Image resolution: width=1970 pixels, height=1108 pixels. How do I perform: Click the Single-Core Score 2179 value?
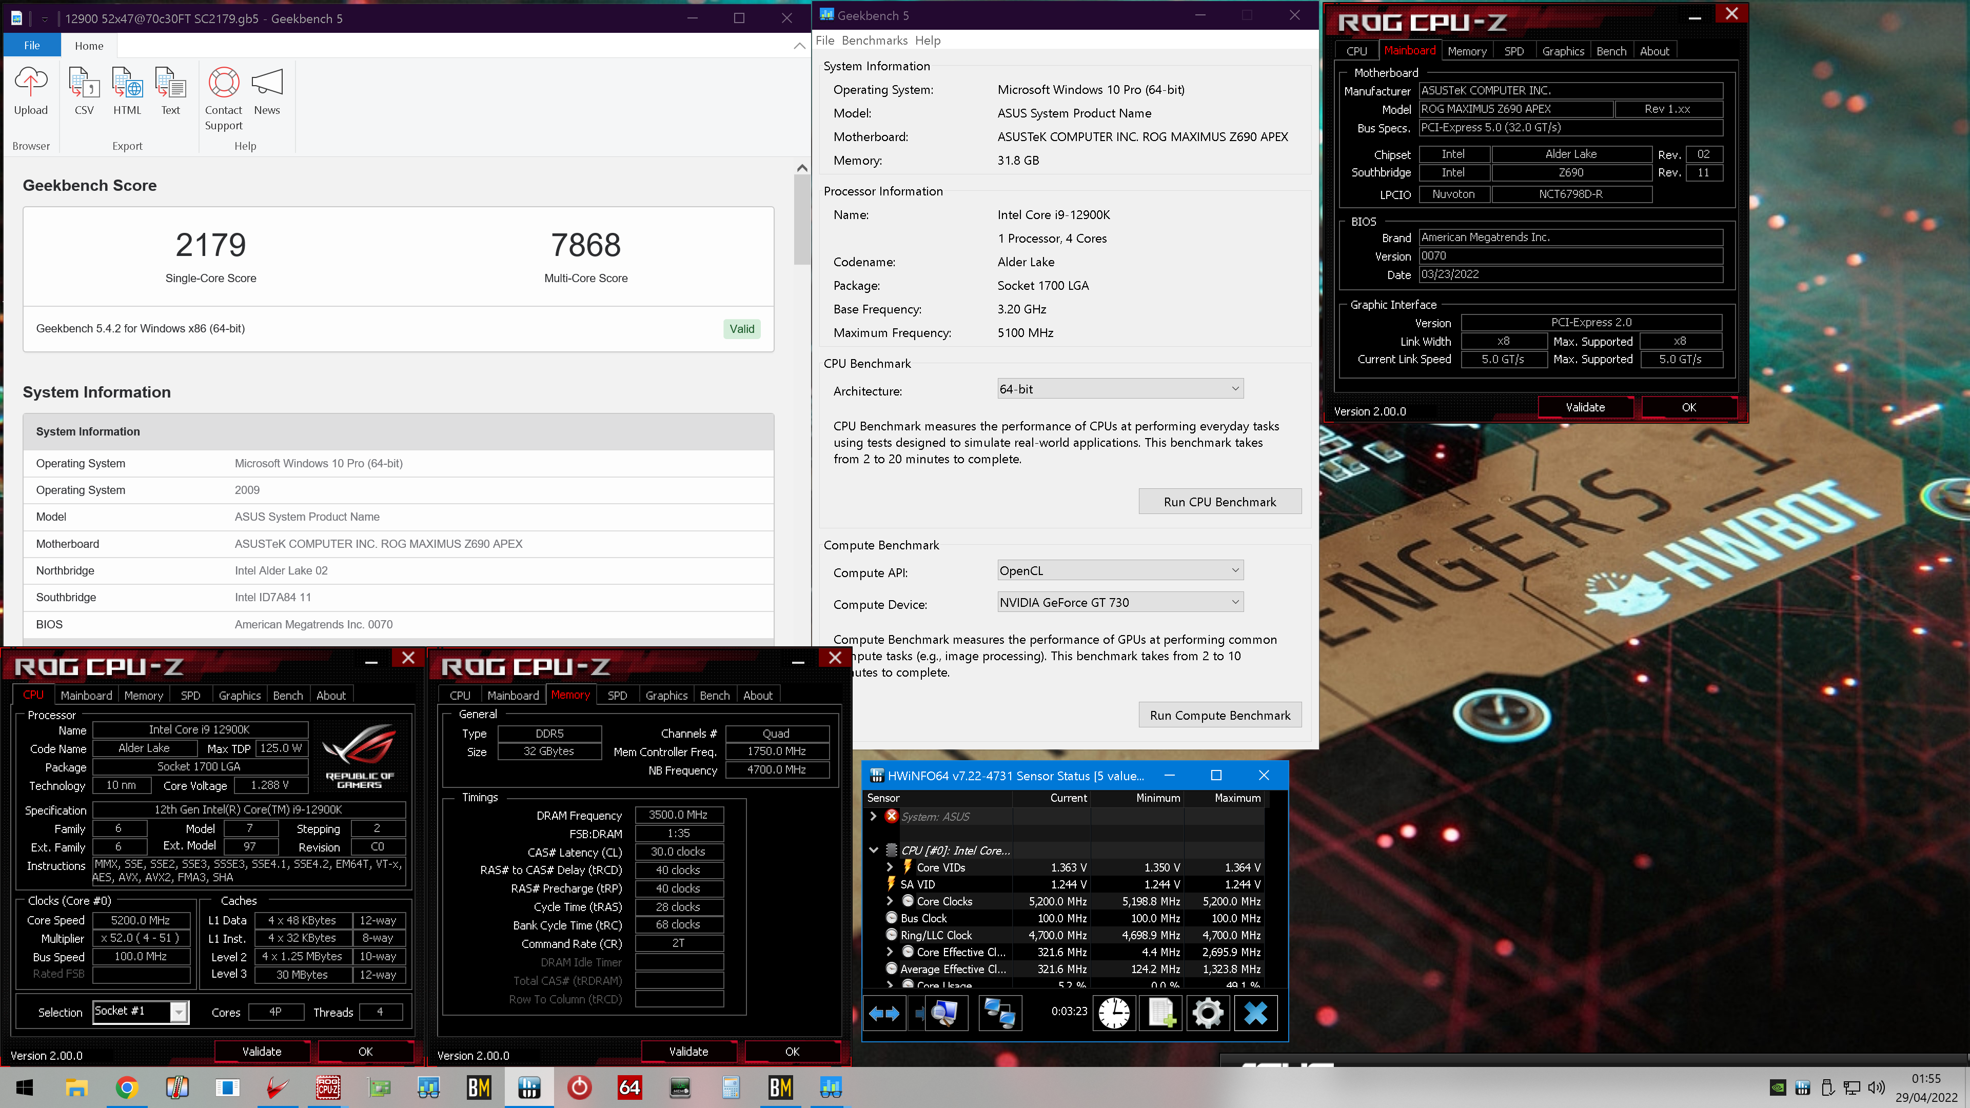click(211, 245)
